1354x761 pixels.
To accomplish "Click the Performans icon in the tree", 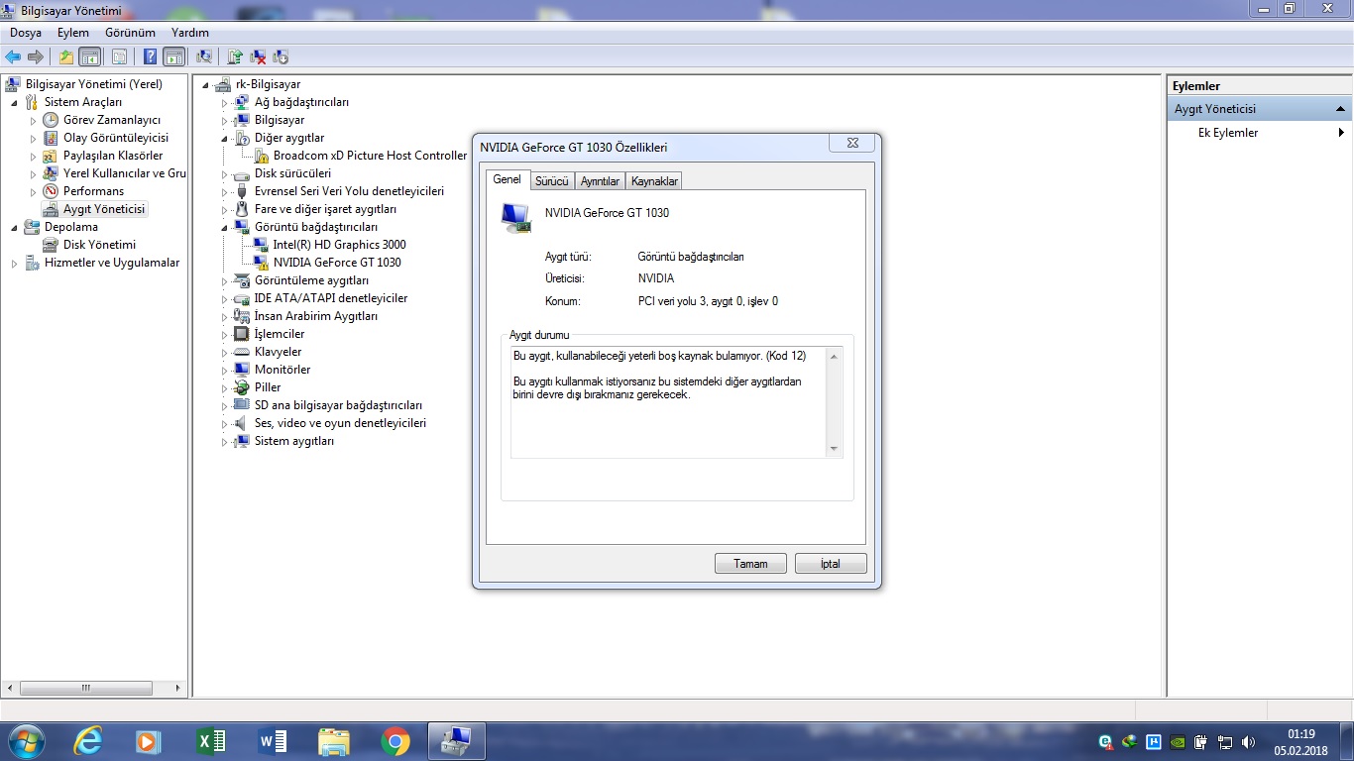I will 51,191.
